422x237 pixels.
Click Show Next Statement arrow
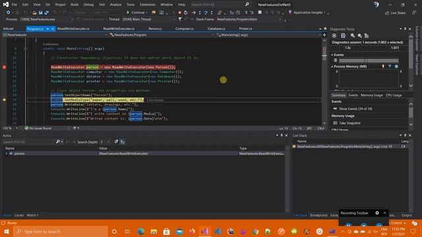(193, 13)
